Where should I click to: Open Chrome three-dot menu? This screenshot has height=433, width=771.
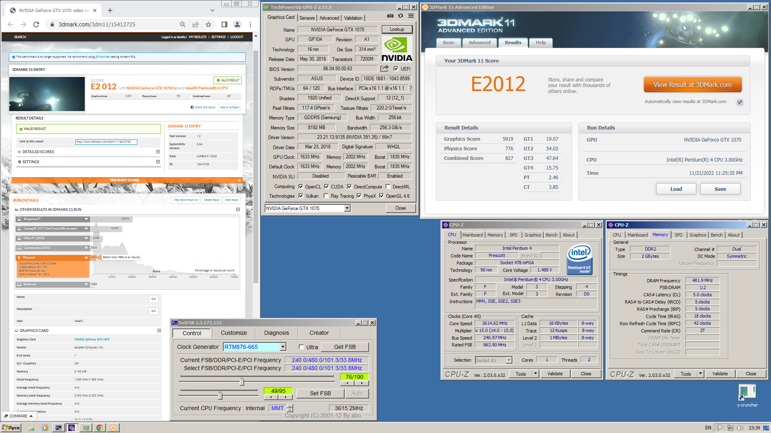point(250,24)
